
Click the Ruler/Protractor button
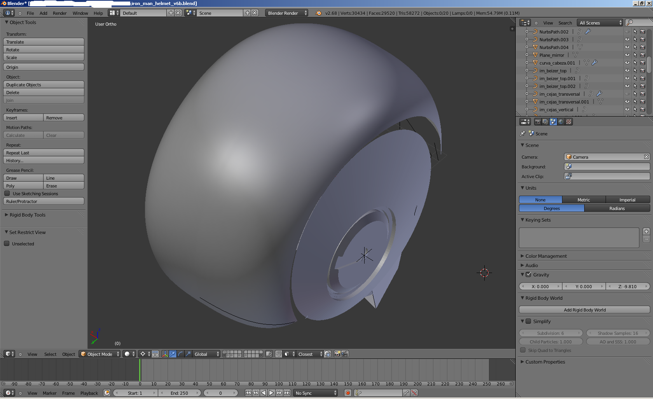click(44, 201)
